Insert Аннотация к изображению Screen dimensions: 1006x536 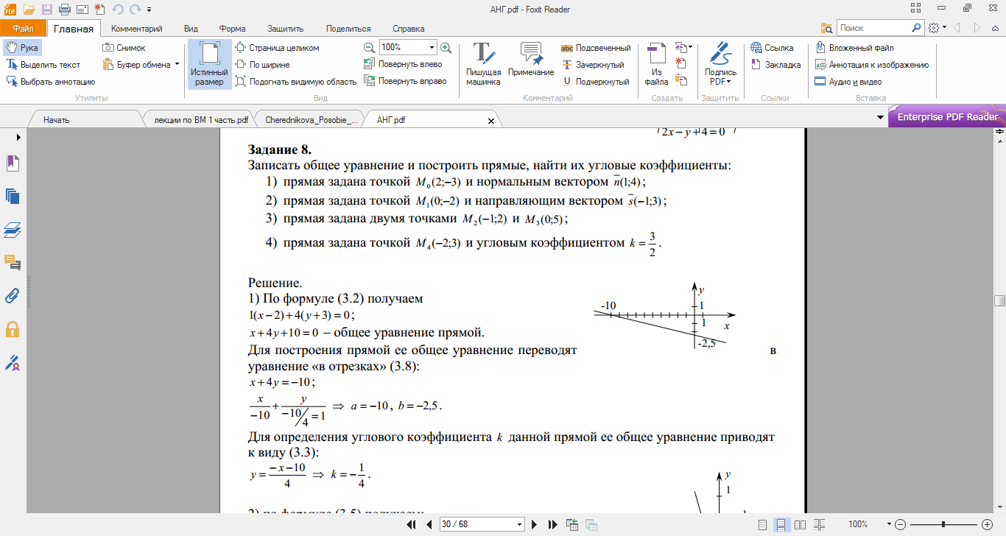(873, 65)
